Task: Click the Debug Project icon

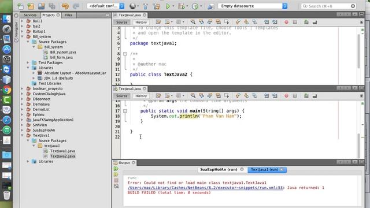Action: pyautogui.click(x=181, y=6)
